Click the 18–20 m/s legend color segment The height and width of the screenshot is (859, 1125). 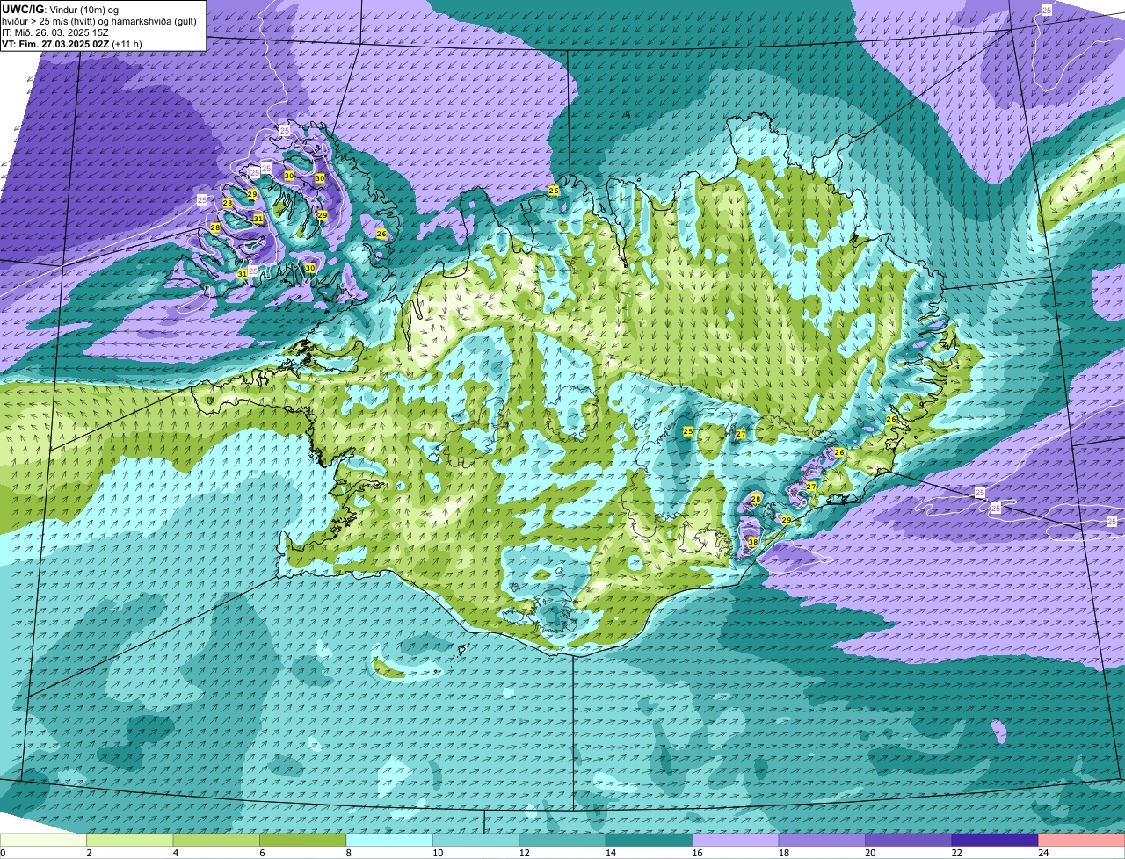(x=822, y=840)
